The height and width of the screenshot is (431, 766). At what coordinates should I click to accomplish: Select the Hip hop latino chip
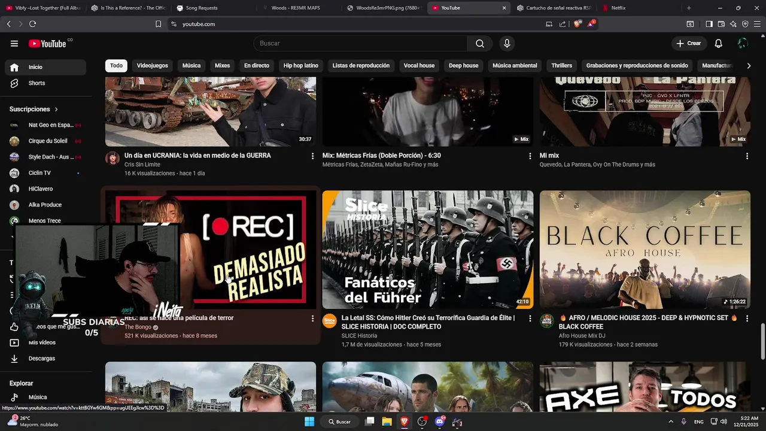click(301, 65)
